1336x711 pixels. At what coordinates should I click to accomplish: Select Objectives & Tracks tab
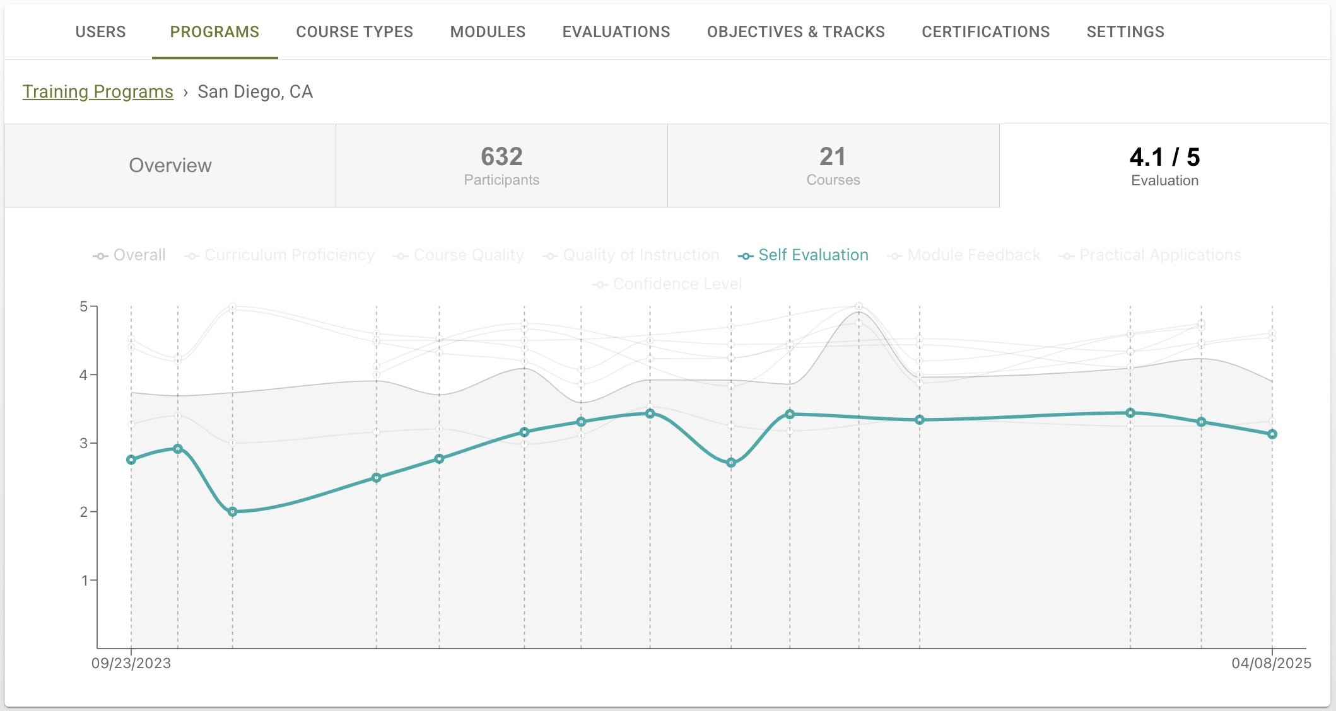point(795,32)
